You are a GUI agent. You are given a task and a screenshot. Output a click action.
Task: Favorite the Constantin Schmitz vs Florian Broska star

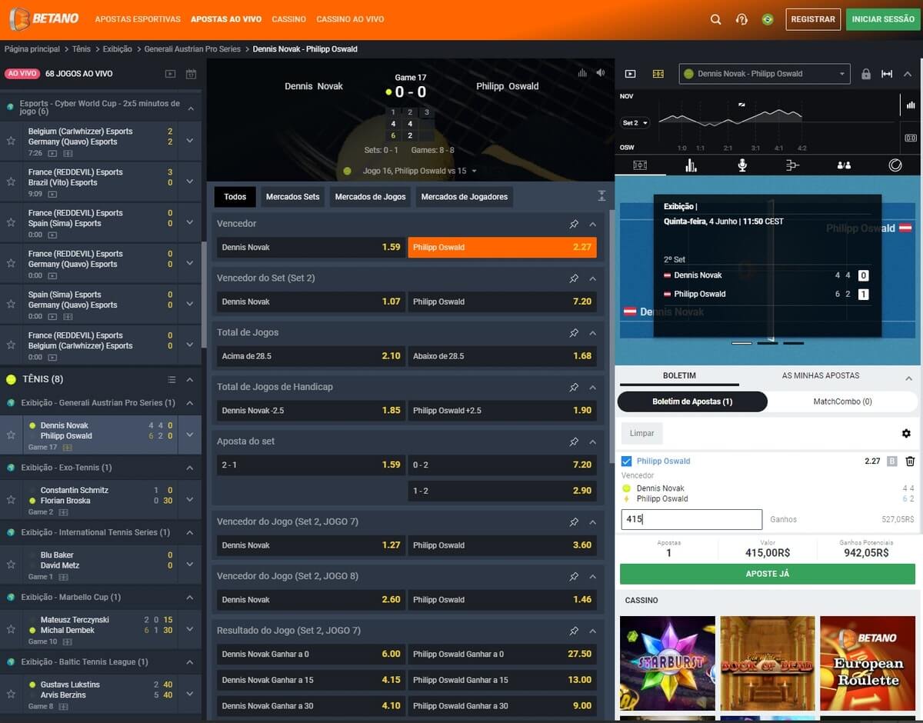click(x=11, y=500)
